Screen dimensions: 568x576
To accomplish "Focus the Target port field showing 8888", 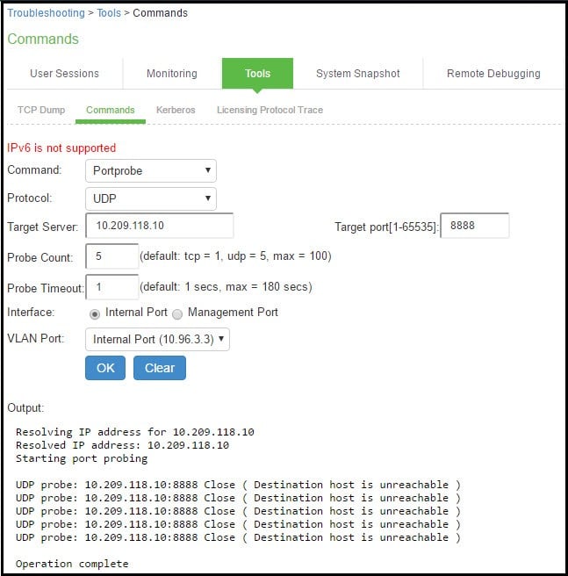I will [474, 226].
